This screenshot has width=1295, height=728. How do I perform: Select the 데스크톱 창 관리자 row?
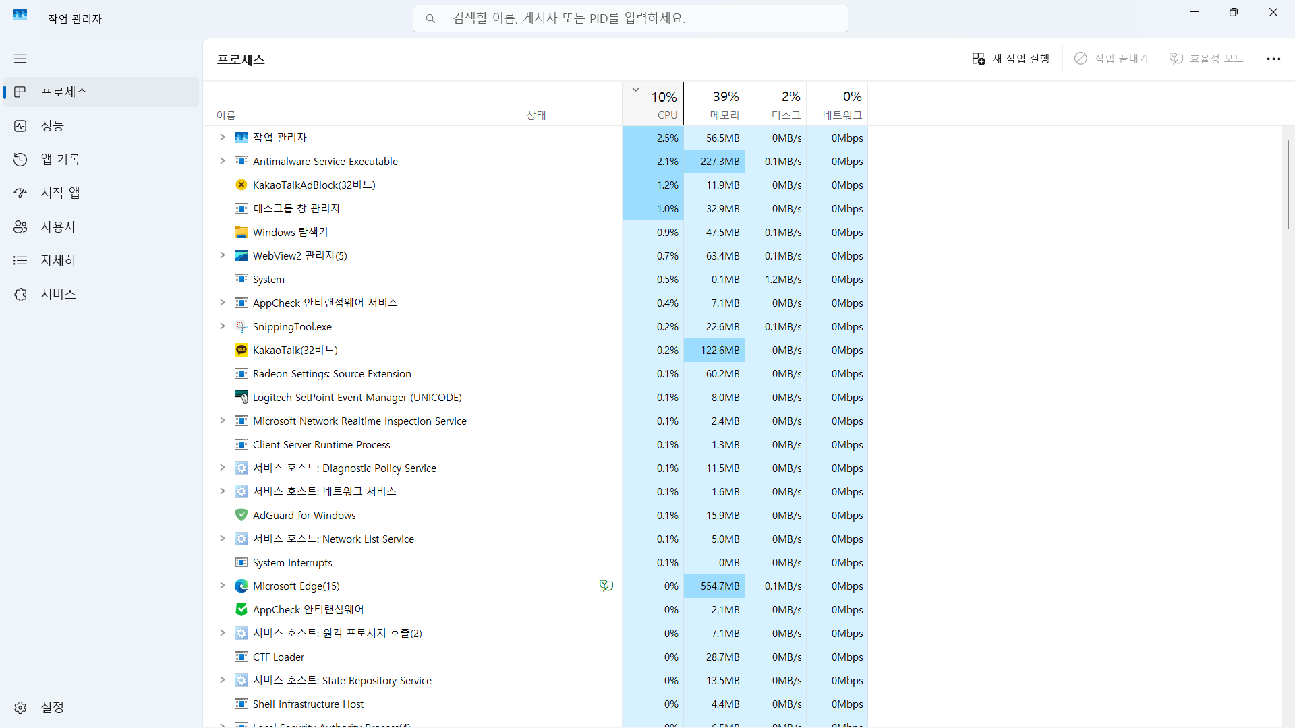pyautogui.click(x=536, y=208)
